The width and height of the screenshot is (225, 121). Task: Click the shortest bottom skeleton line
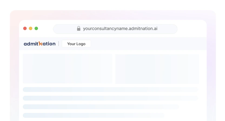[x=94, y=115]
